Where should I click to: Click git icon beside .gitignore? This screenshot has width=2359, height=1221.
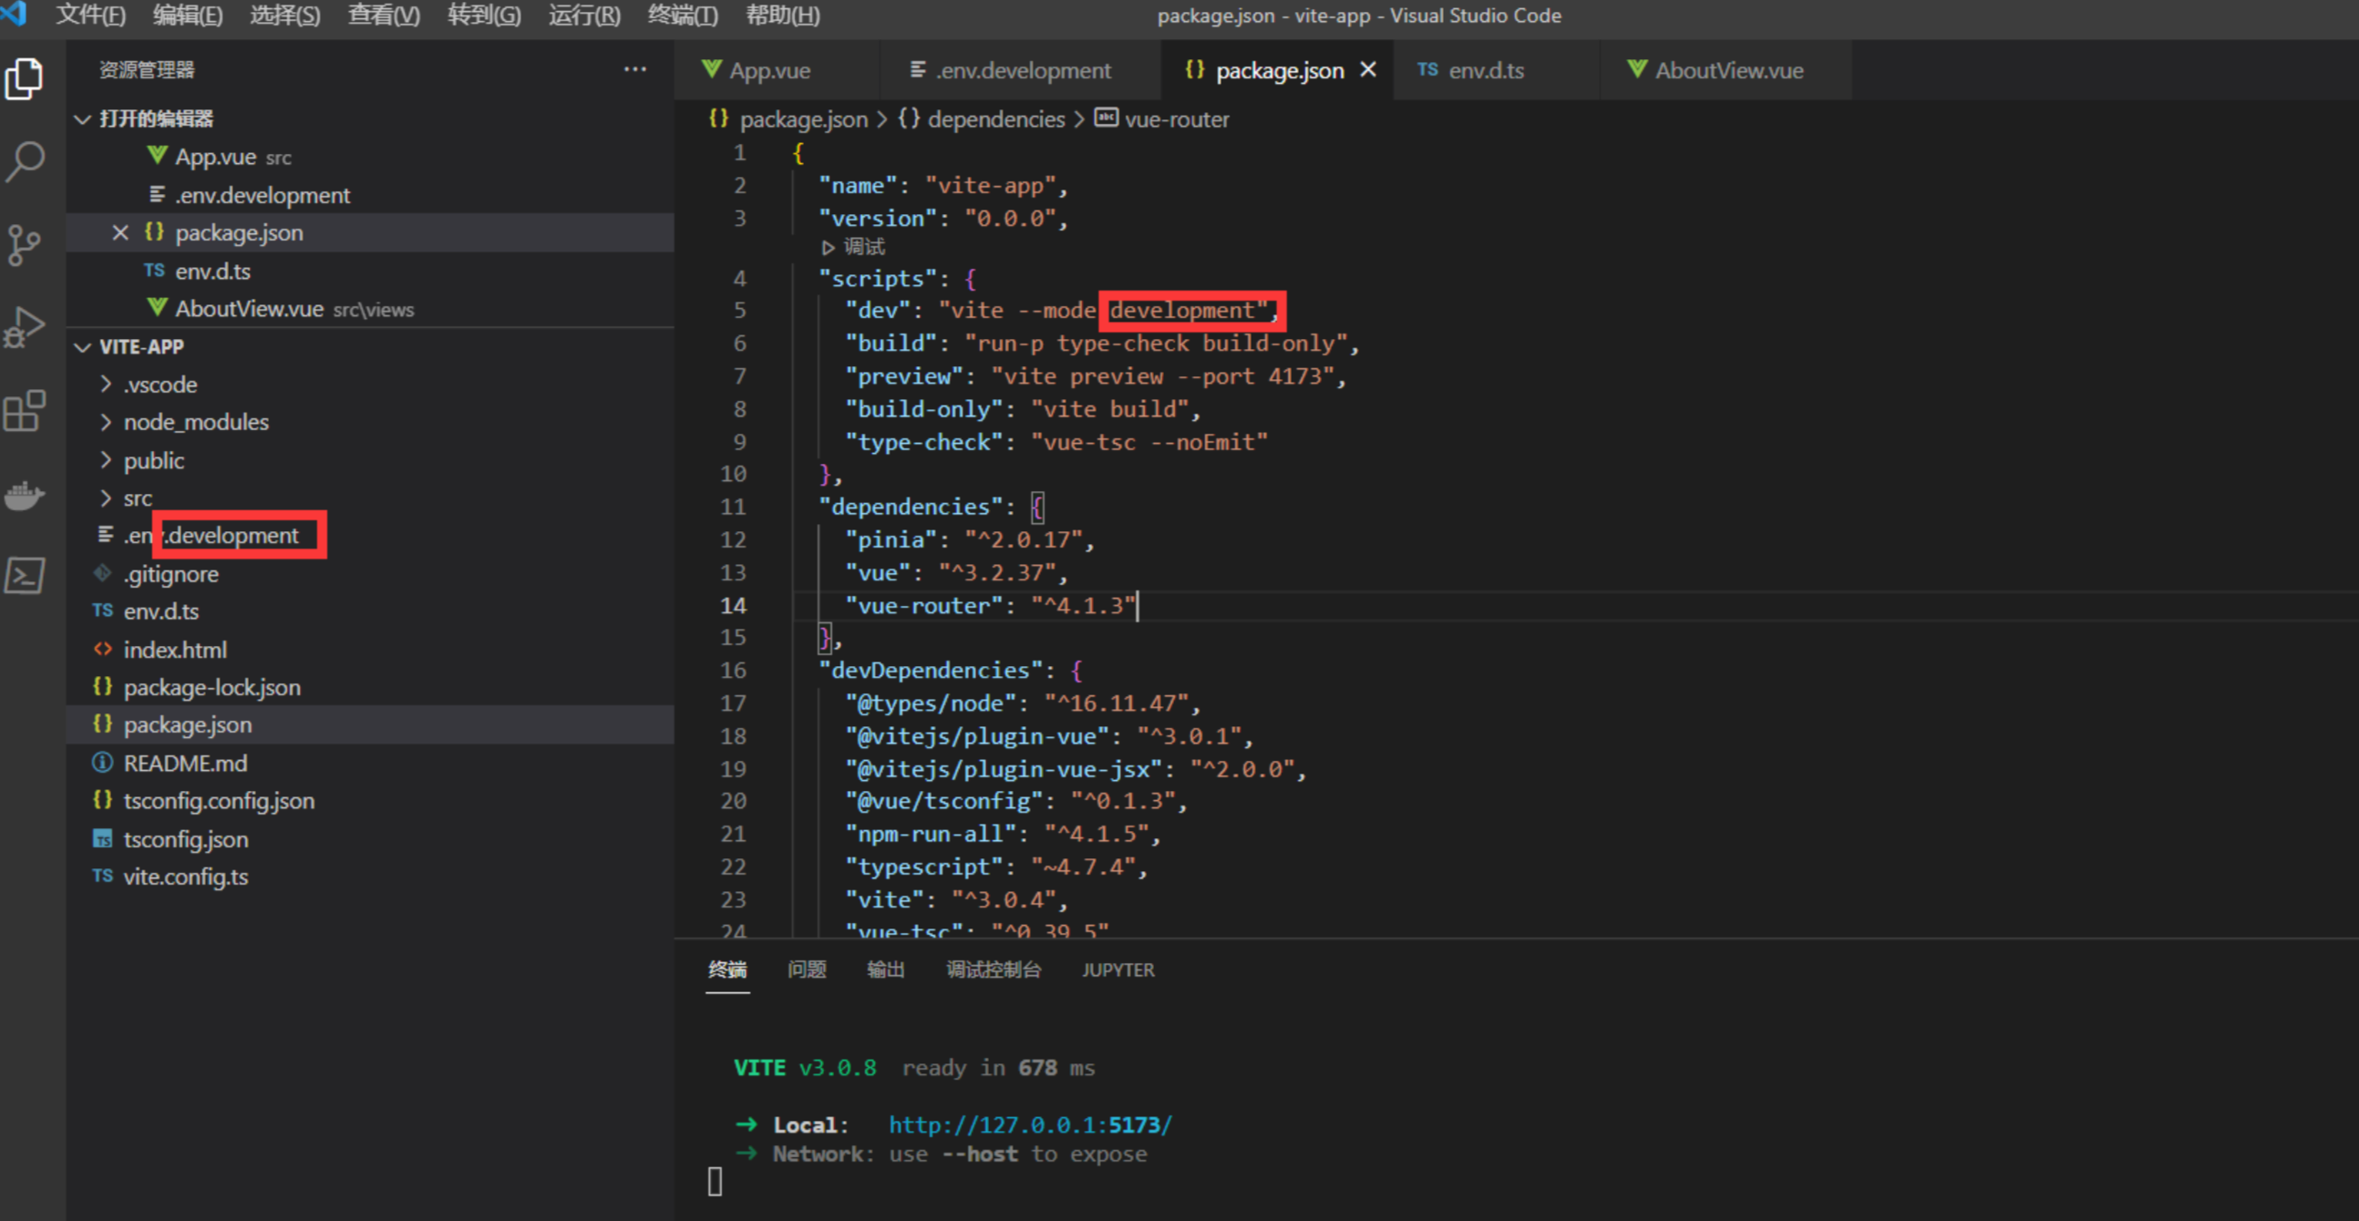[103, 573]
